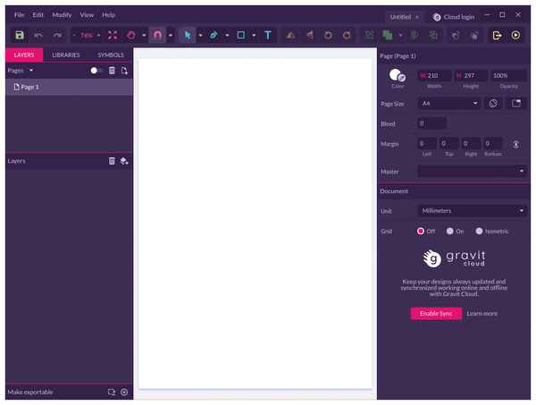Set Grid to On
The image size is (536, 405).
450,232
